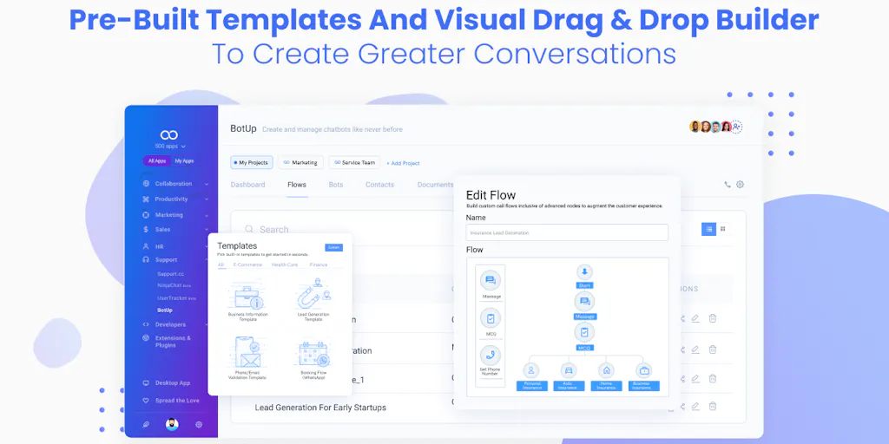Switch to grid view
This screenshot has height=444, width=889.
coord(723,229)
